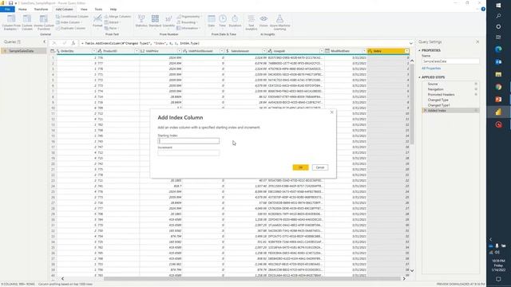
Task: Click Invoke Custom Function icon
Action: [x=44, y=19]
